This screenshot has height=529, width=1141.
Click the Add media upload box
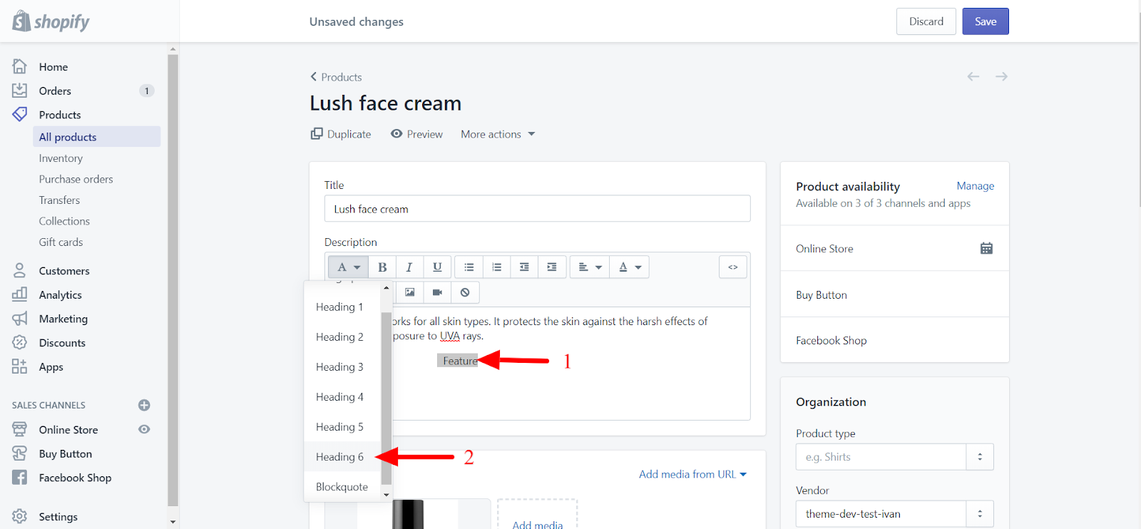[x=537, y=515]
